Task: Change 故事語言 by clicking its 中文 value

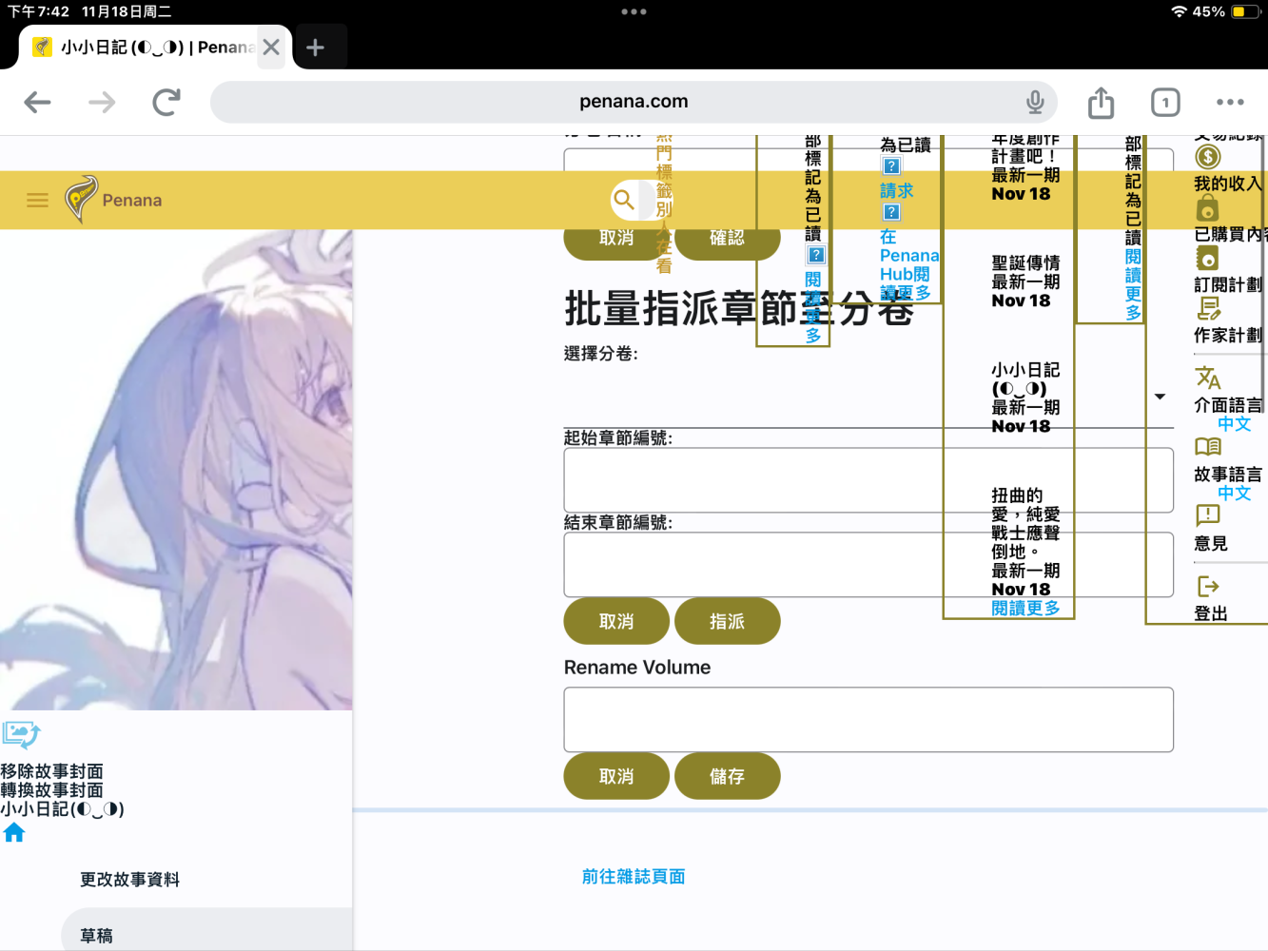Action: coord(1235,494)
